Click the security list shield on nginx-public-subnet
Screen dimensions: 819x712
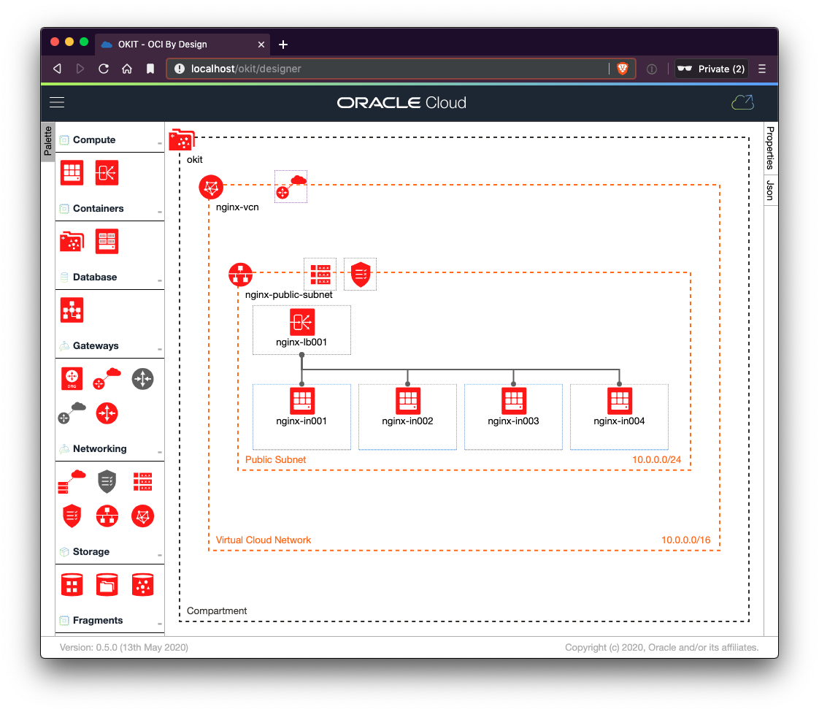click(x=360, y=274)
